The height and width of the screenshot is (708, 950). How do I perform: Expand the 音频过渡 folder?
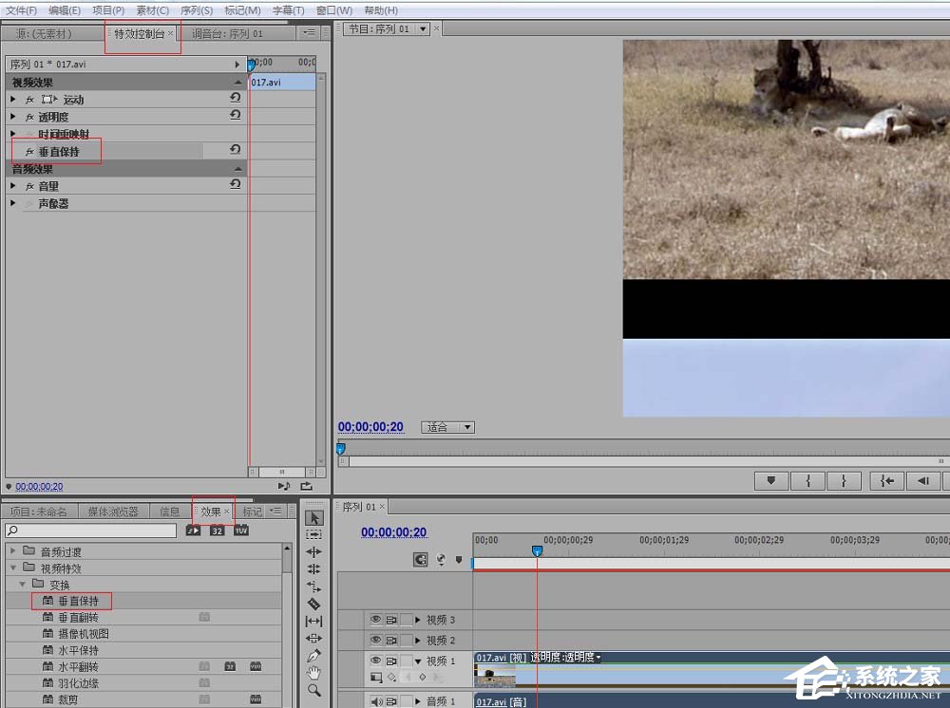click(12, 551)
